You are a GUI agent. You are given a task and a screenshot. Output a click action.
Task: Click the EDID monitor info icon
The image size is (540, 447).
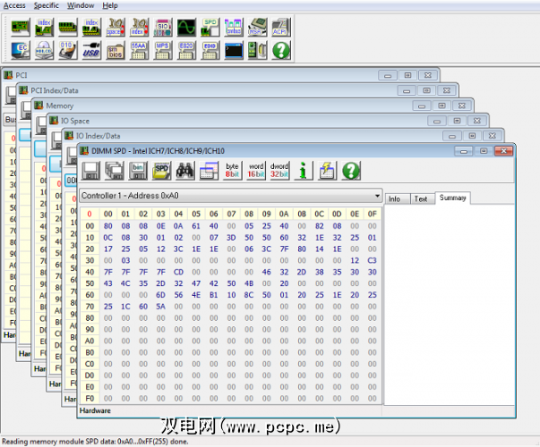tap(210, 49)
